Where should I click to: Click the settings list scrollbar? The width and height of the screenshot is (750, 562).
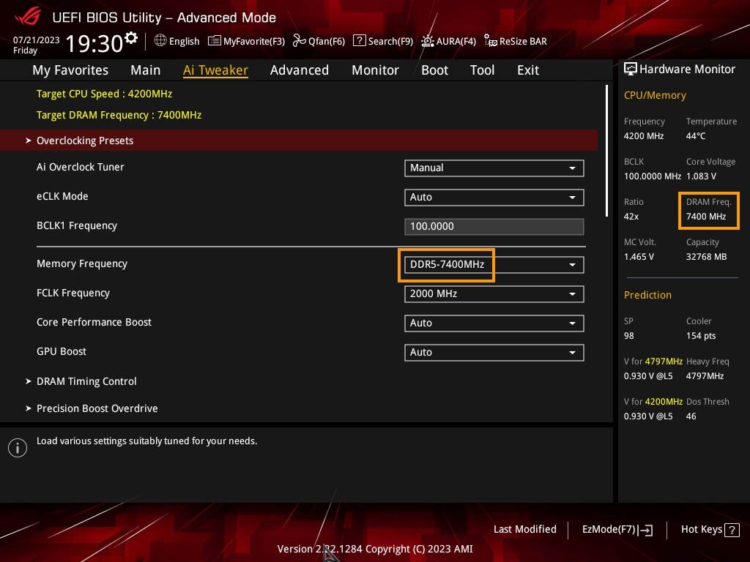pyautogui.click(x=606, y=151)
